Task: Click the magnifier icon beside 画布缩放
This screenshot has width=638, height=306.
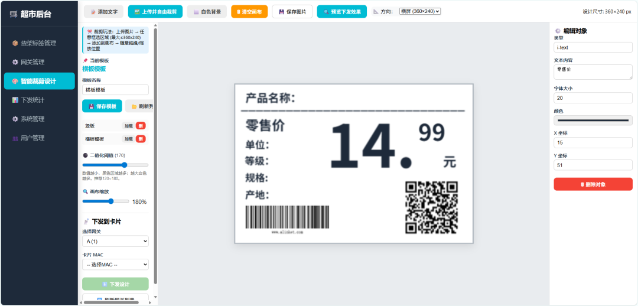Action: point(85,191)
